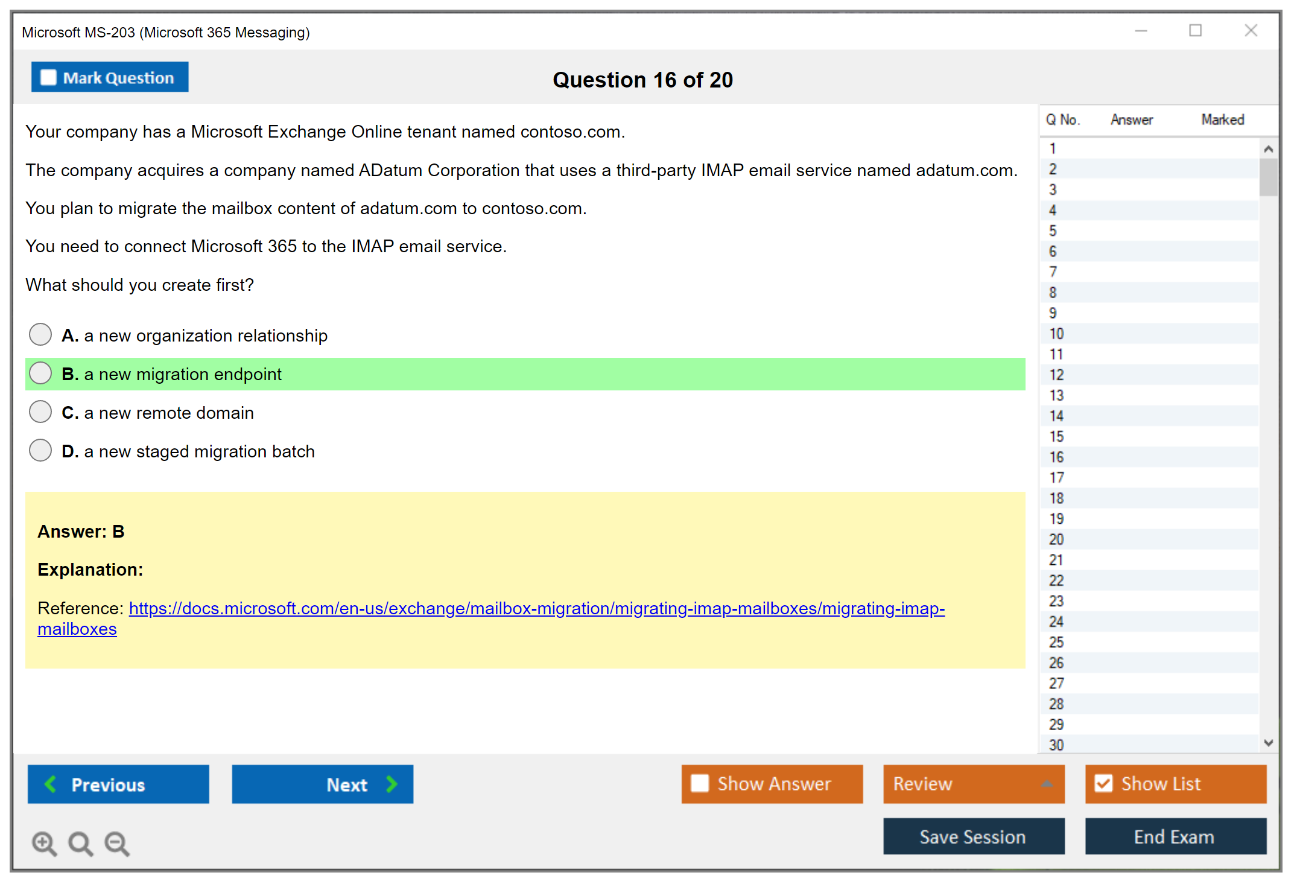Image resolution: width=1297 pixels, height=887 pixels.
Task: Click the zoom in magnifier icon
Action: point(44,844)
